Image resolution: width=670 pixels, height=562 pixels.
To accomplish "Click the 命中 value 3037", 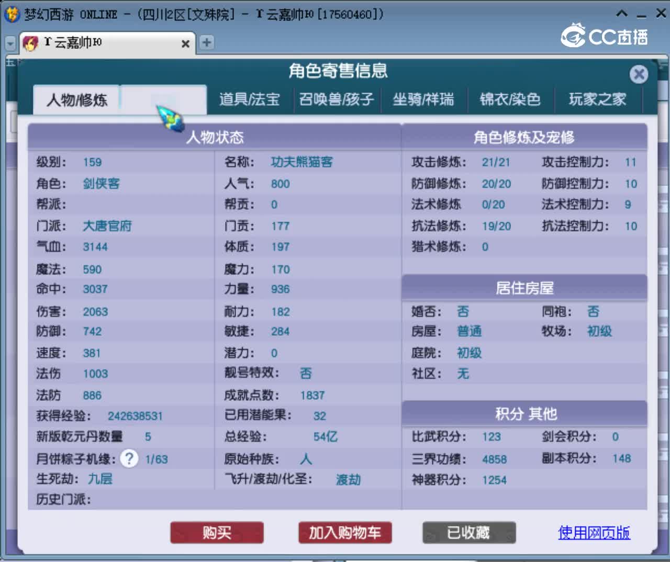I will click(x=95, y=289).
